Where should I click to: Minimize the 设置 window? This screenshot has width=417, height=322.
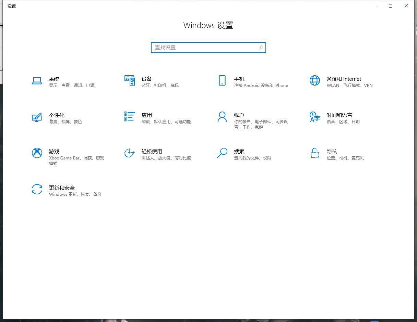[x=375, y=6]
